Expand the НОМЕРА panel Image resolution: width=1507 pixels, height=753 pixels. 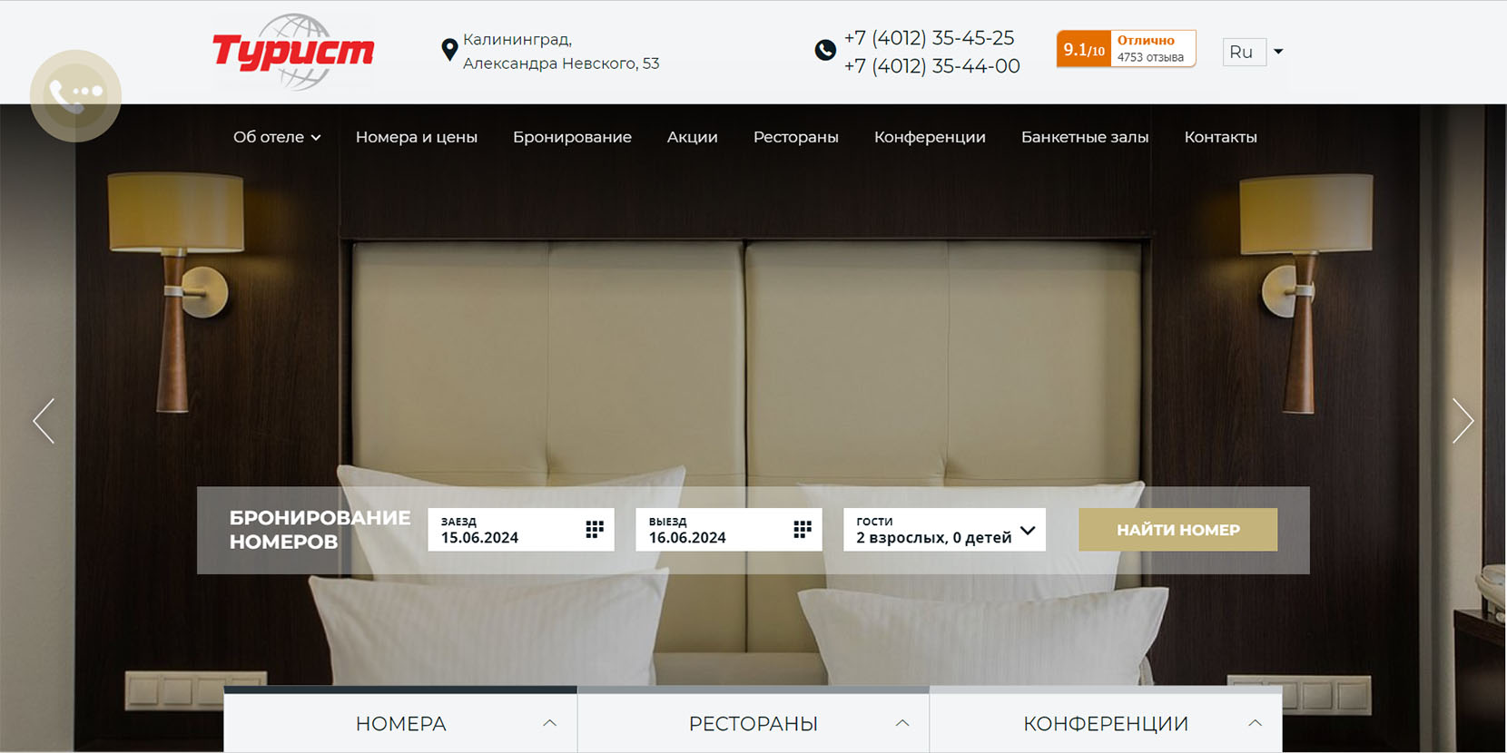pyautogui.click(x=400, y=723)
